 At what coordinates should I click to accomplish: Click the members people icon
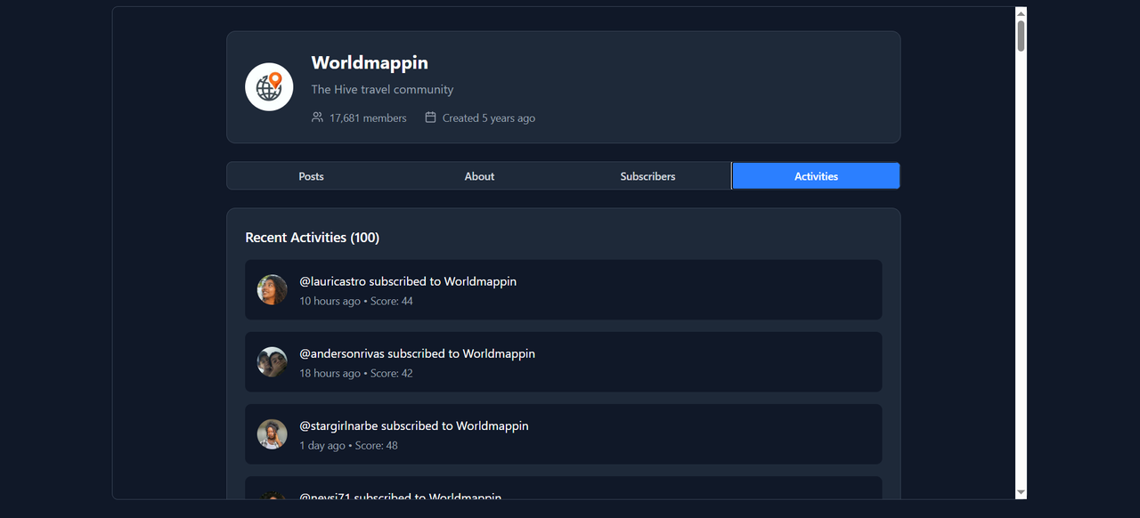click(x=317, y=117)
